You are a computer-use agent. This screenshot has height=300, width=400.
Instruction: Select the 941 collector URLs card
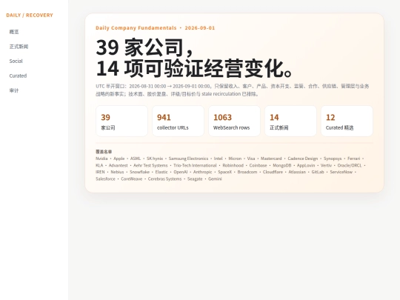[178, 121]
